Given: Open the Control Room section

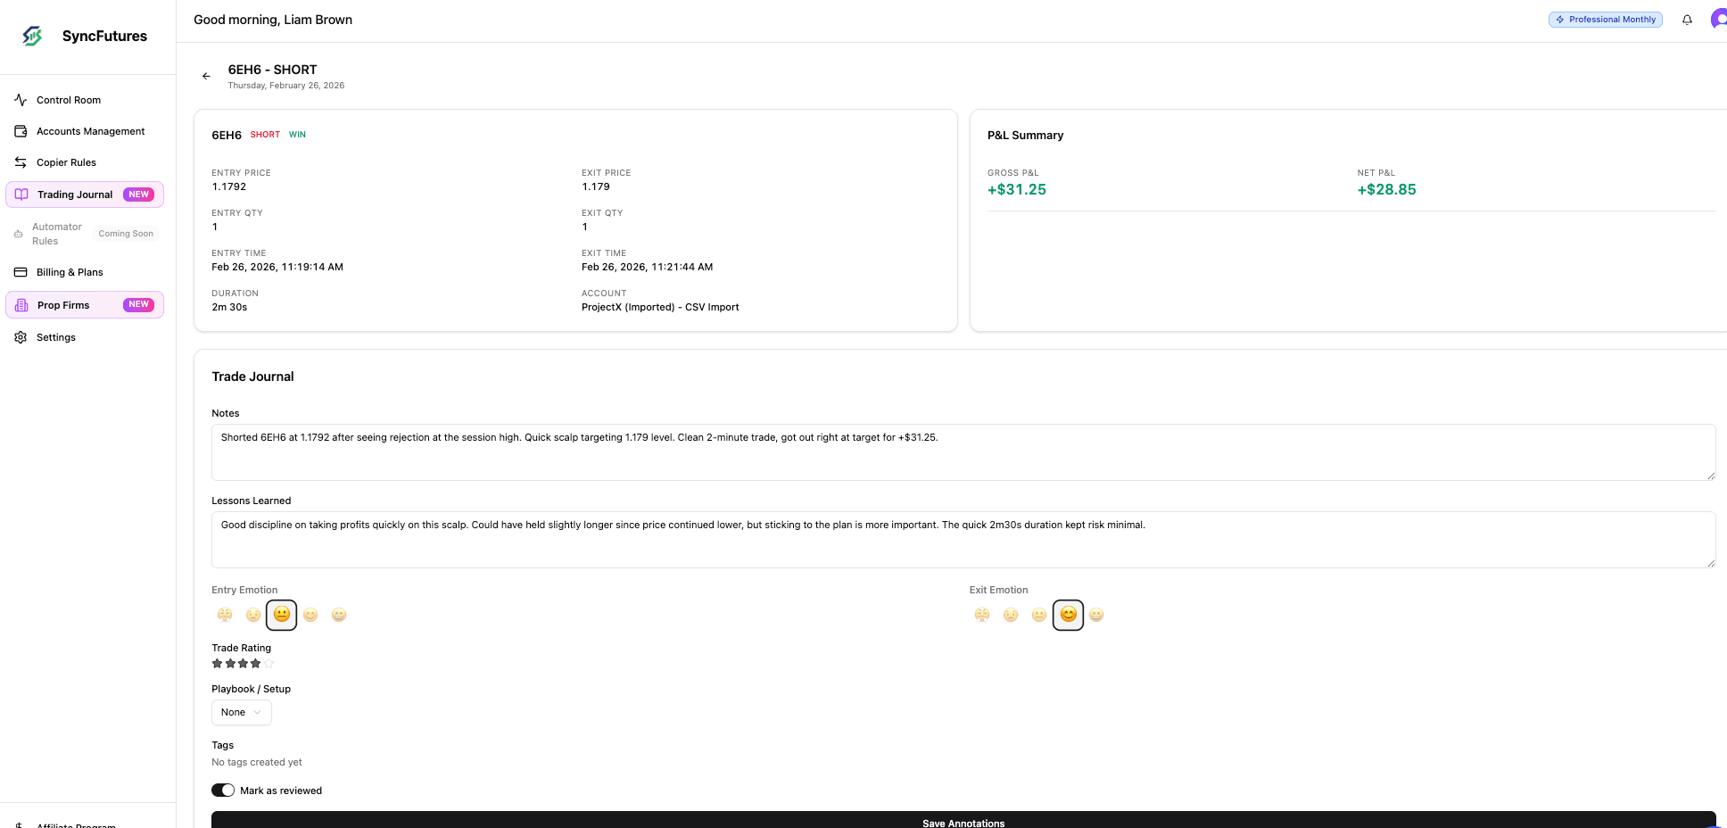Looking at the screenshot, I should coord(68,100).
